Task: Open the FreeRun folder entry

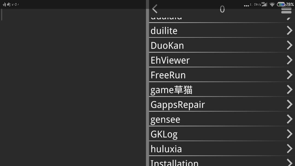Action: [168, 75]
